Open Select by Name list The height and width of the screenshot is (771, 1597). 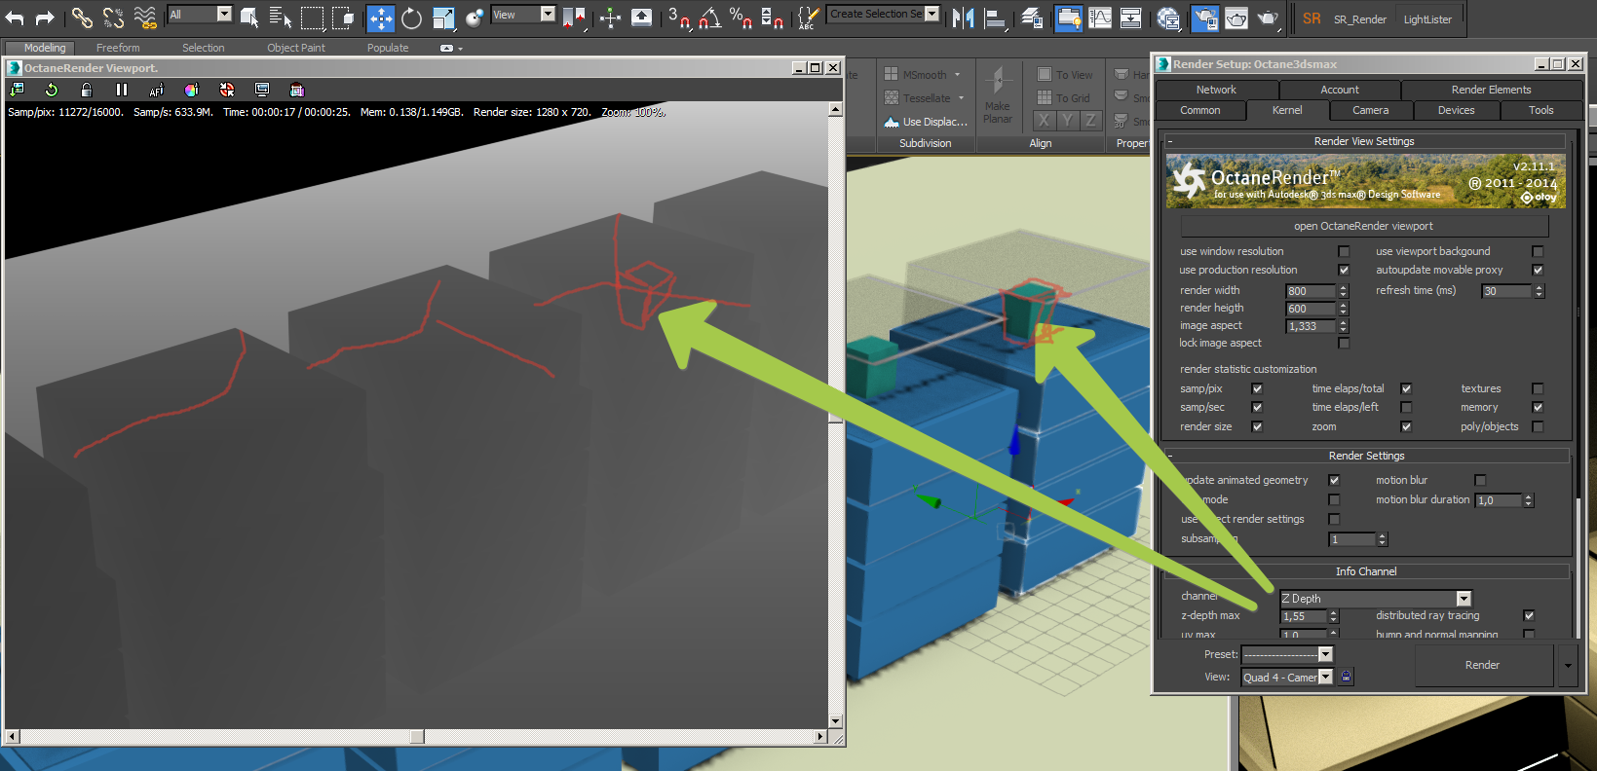tap(281, 18)
